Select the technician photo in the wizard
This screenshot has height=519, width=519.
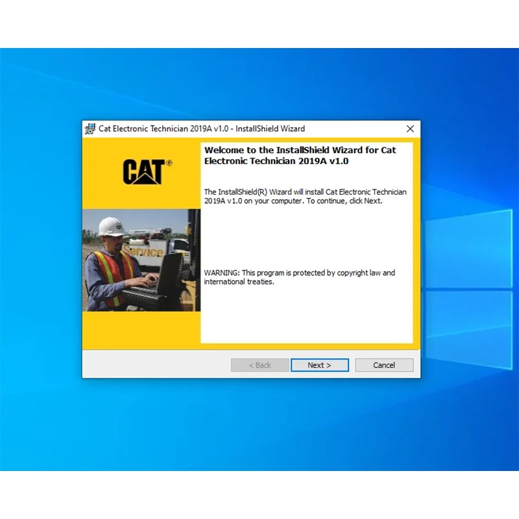point(141,260)
